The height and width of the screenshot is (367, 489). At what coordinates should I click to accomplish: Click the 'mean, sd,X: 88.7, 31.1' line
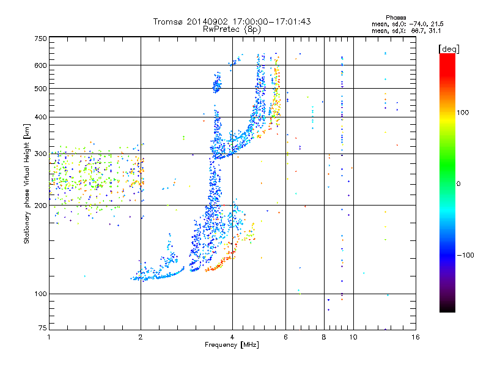[406, 31]
